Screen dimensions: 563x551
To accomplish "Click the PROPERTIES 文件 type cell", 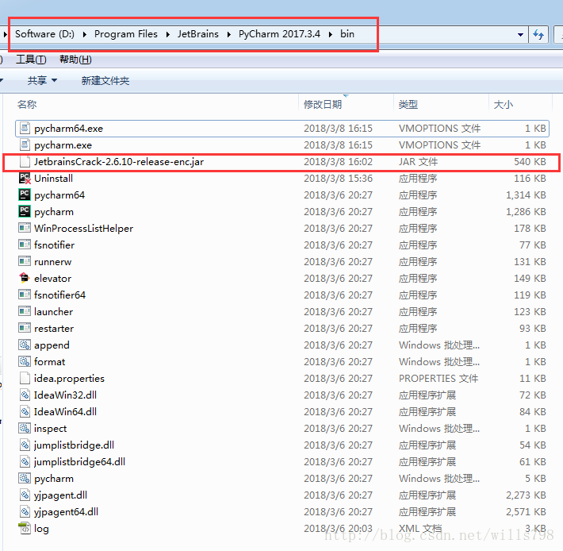I will [439, 379].
